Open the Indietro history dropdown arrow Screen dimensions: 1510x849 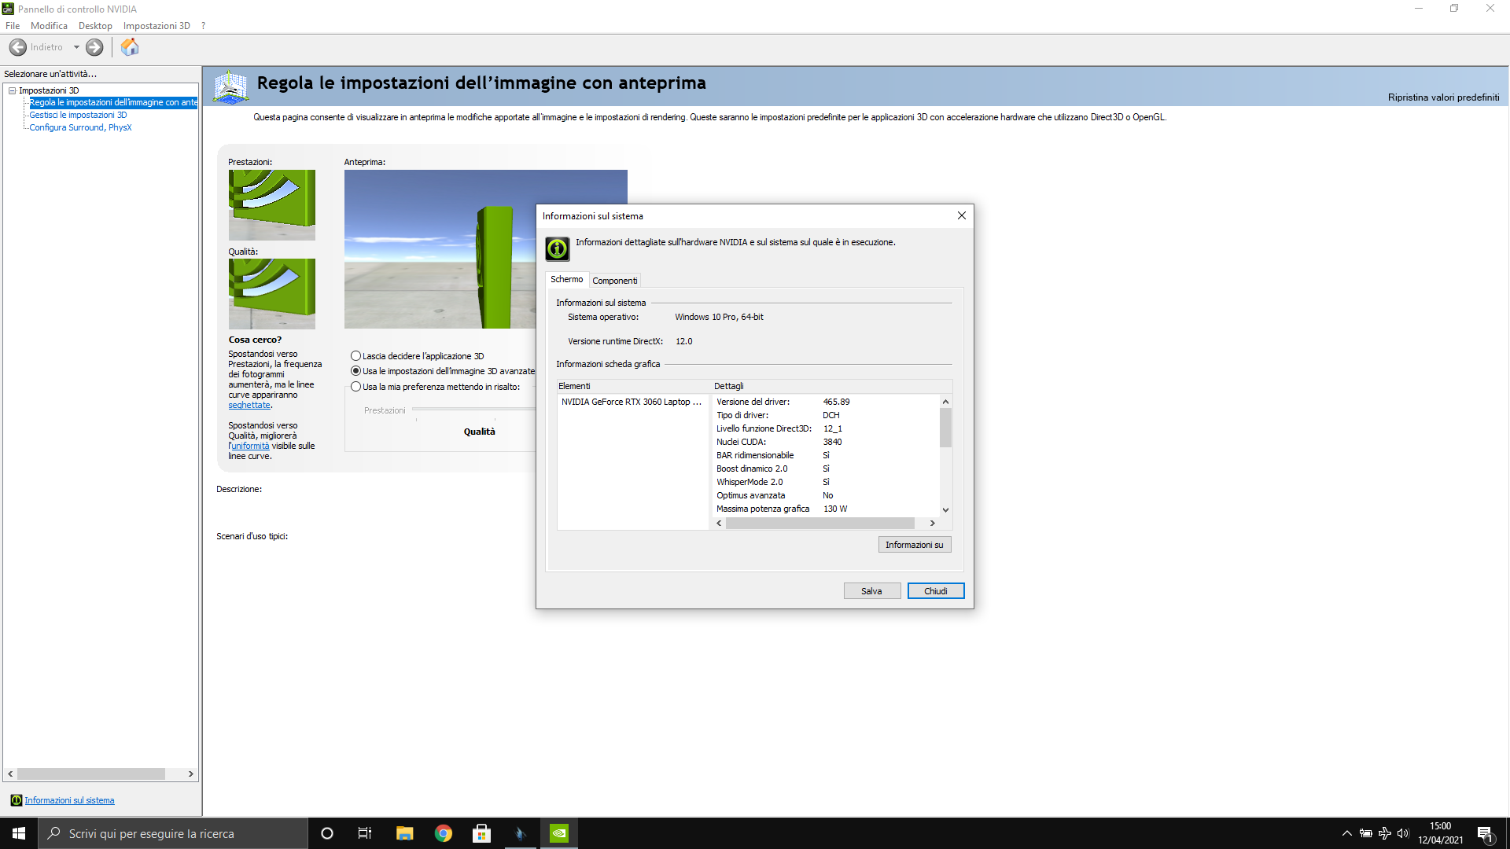pyautogui.click(x=76, y=47)
